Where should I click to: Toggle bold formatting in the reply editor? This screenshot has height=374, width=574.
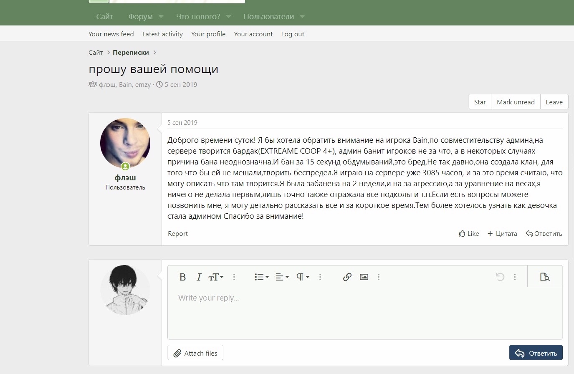coord(182,277)
